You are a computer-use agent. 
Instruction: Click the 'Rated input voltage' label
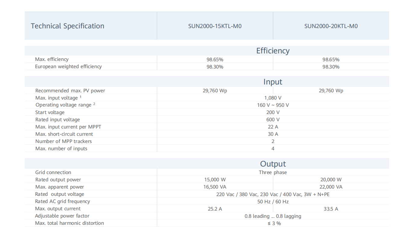(57, 120)
